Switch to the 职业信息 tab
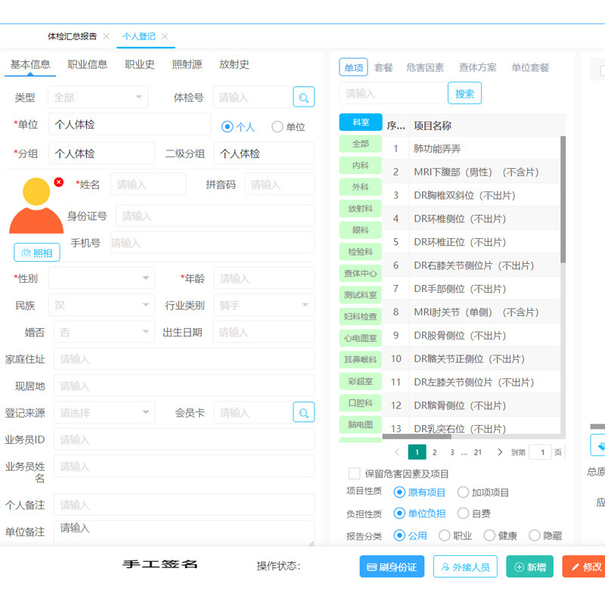This screenshot has width=605, height=605. [x=88, y=64]
